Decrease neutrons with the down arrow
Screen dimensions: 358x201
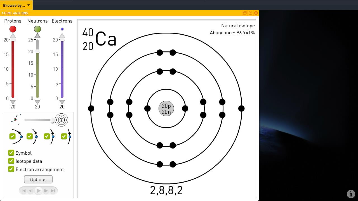[37, 102]
